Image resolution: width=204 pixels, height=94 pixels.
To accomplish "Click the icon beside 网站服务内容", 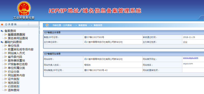I will [5, 75].
